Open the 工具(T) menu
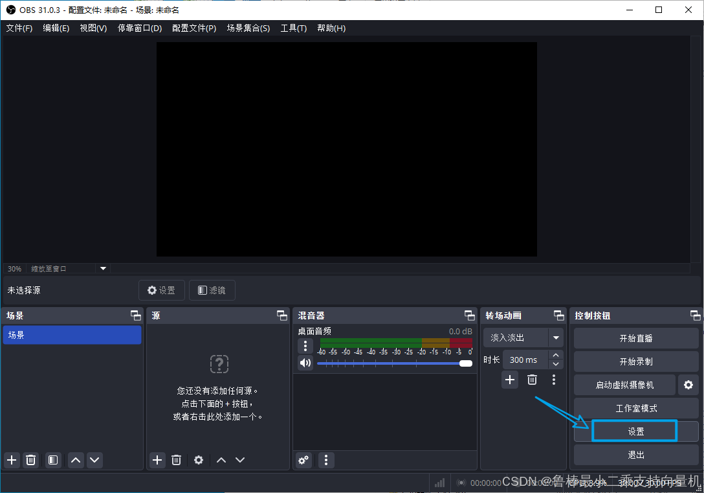The width and height of the screenshot is (704, 493). coord(294,29)
